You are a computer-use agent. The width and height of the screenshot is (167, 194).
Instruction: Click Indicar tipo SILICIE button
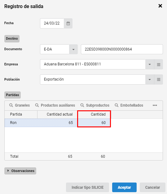pos(87,187)
